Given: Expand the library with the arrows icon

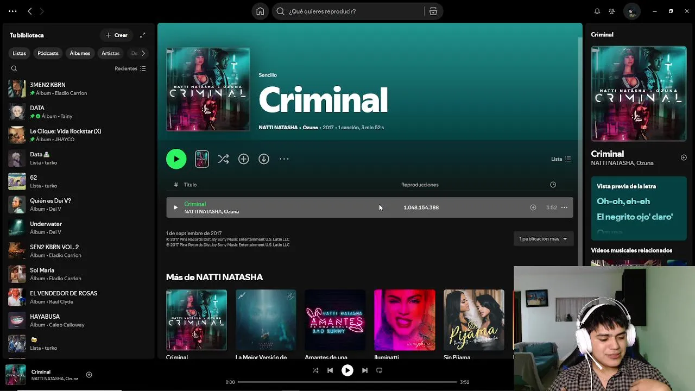Looking at the screenshot, I should point(143,35).
